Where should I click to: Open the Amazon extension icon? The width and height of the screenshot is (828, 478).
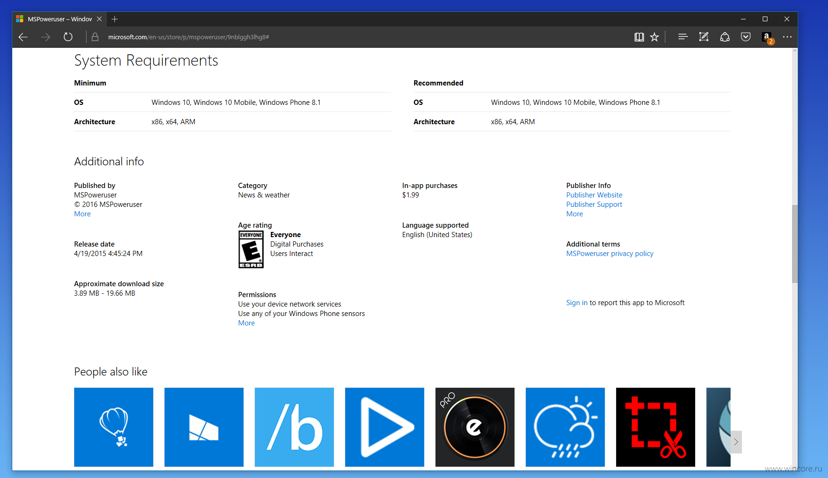[x=767, y=37]
